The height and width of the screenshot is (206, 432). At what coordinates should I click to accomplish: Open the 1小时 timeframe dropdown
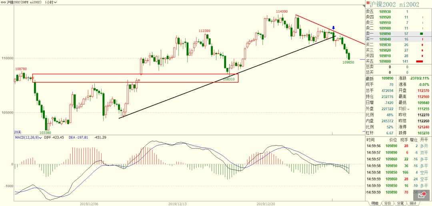[51, 2]
